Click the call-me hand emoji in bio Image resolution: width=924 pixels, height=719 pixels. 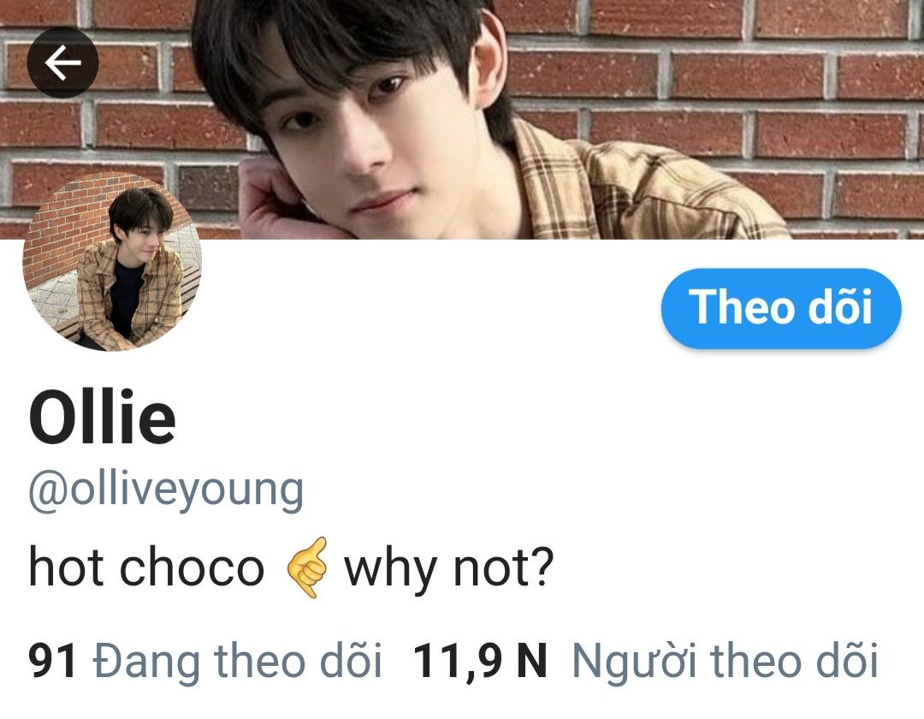pyautogui.click(x=306, y=567)
